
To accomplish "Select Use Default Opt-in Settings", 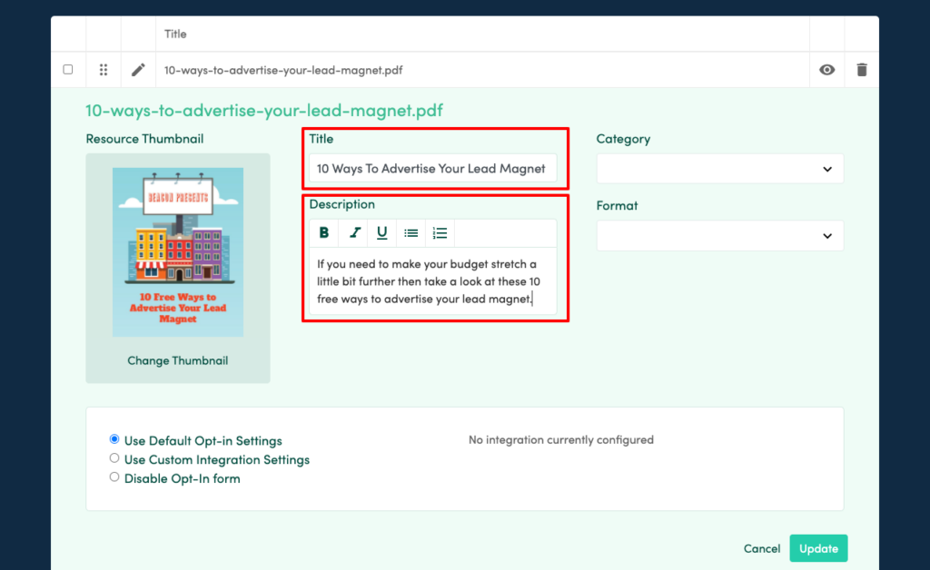I will tap(114, 439).
